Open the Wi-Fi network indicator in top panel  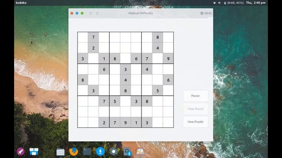pyautogui.click(x=215, y=3)
